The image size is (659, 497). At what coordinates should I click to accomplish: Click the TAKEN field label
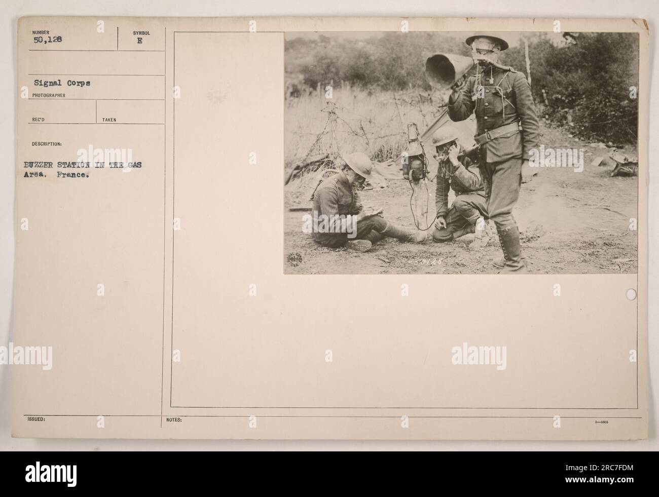click(108, 120)
